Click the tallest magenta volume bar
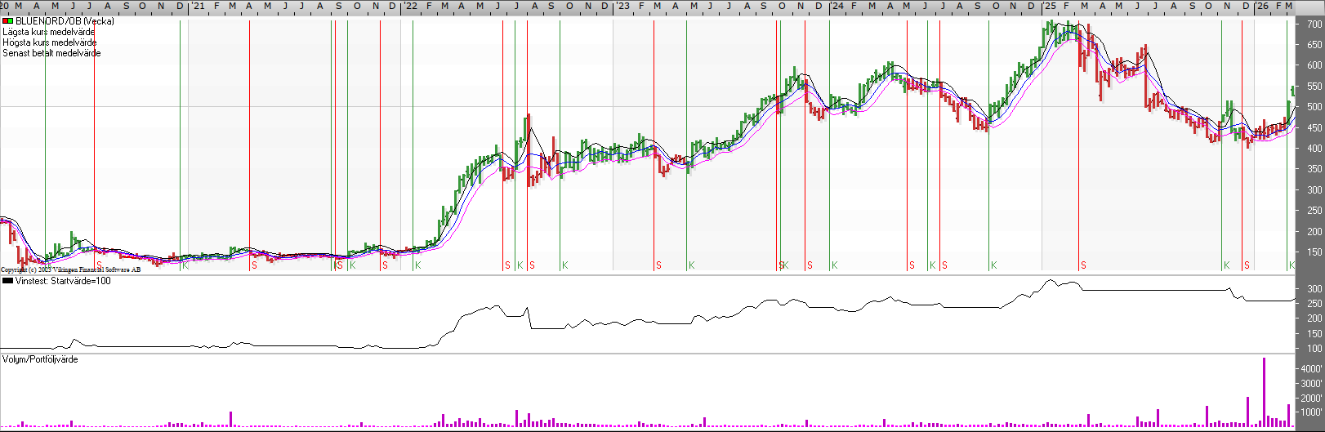The width and height of the screenshot is (1325, 432). [1264, 392]
